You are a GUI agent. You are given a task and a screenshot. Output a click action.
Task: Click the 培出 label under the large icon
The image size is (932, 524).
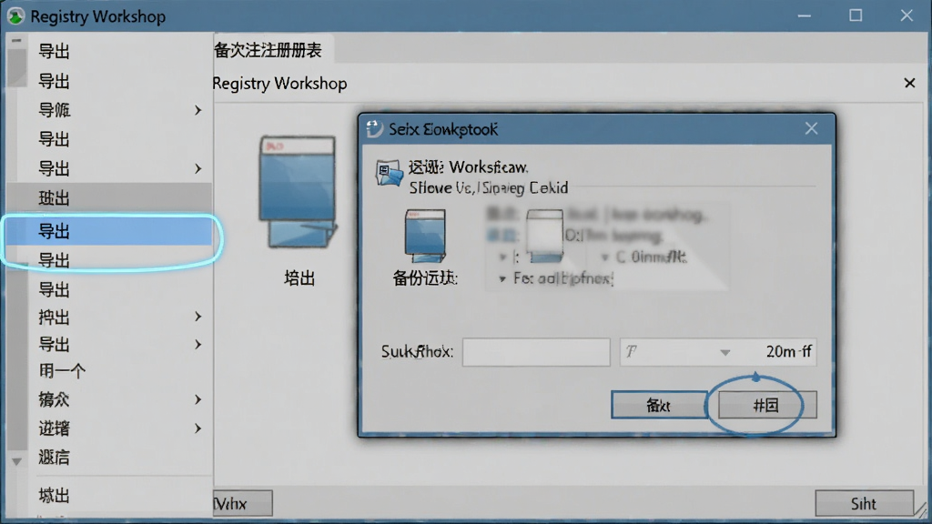point(299,278)
